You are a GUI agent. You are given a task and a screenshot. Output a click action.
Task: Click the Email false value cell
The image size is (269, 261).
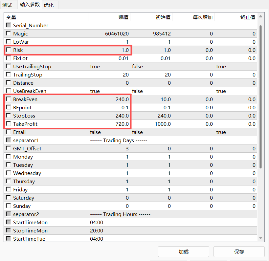(109, 132)
